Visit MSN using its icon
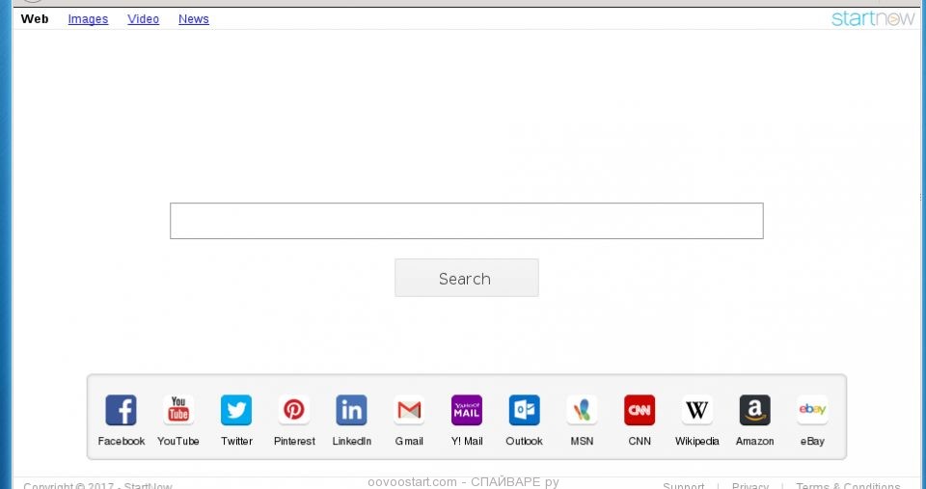 tap(582, 411)
